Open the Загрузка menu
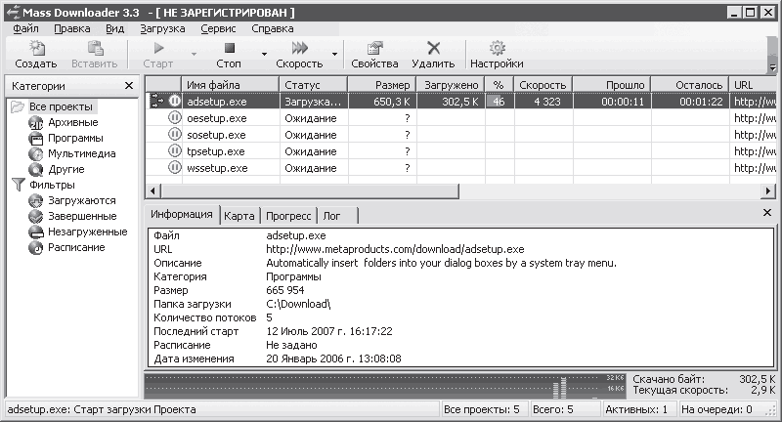Screen dimensions: 782x422 pos(162,29)
